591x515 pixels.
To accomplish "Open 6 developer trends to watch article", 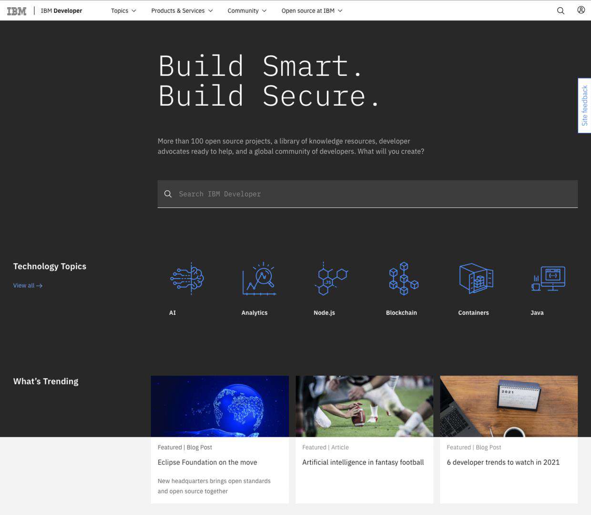I will click(503, 462).
